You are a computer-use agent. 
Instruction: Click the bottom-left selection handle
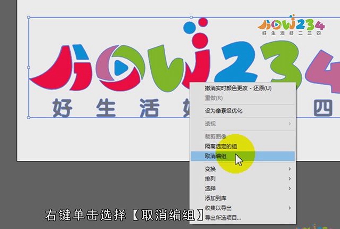point(29,117)
